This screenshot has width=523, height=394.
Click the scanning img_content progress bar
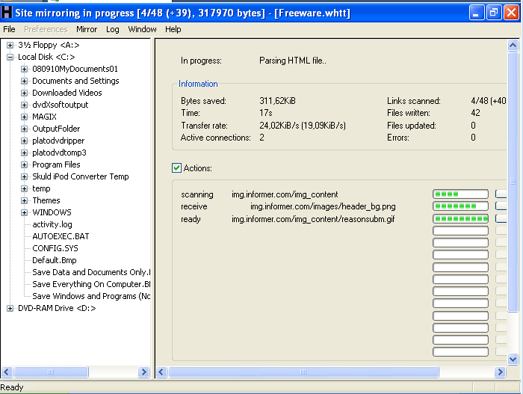(x=460, y=194)
